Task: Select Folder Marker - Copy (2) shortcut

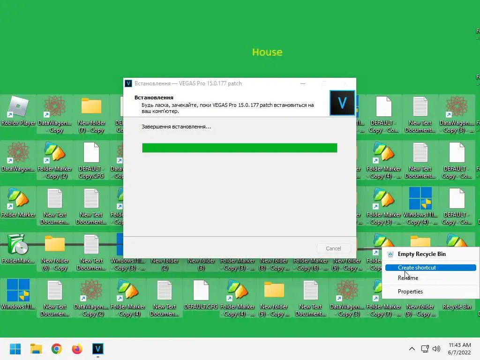Action: tap(55, 160)
